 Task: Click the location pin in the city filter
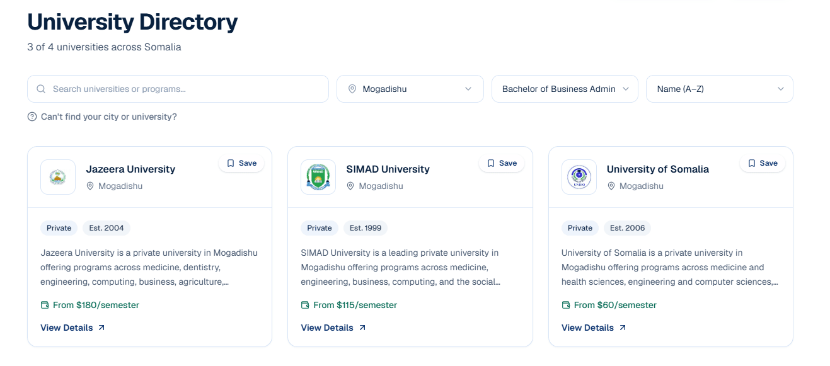[352, 89]
